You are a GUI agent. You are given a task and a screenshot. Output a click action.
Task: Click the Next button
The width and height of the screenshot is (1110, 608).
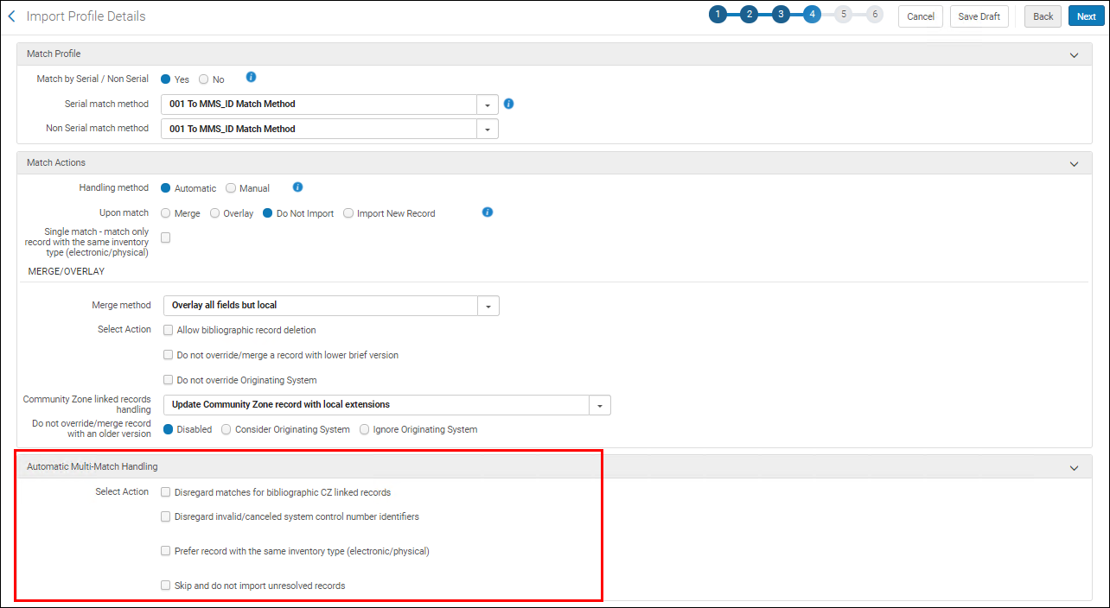click(1087, 16)
